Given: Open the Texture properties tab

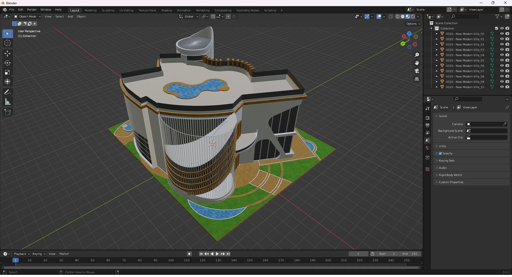Looking at the screenshot, I should 427,169.
